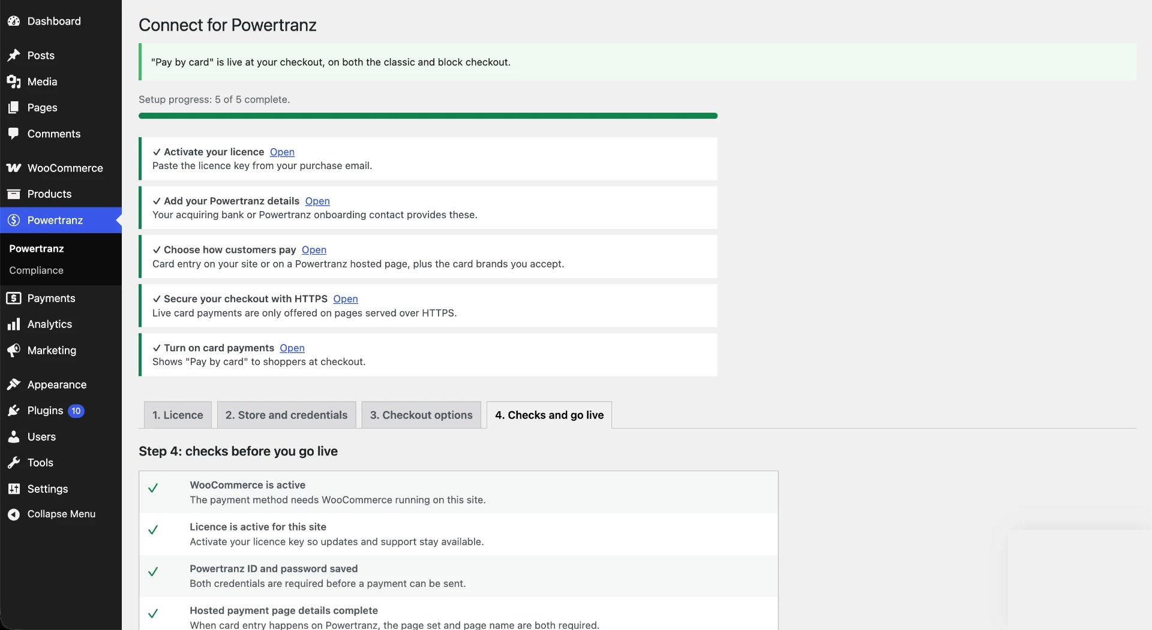
Task: Click the Dashboard gauge icon
Action: 14,21
